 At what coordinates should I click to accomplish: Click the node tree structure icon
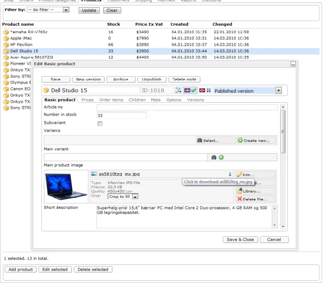click(x=178, y=90)
